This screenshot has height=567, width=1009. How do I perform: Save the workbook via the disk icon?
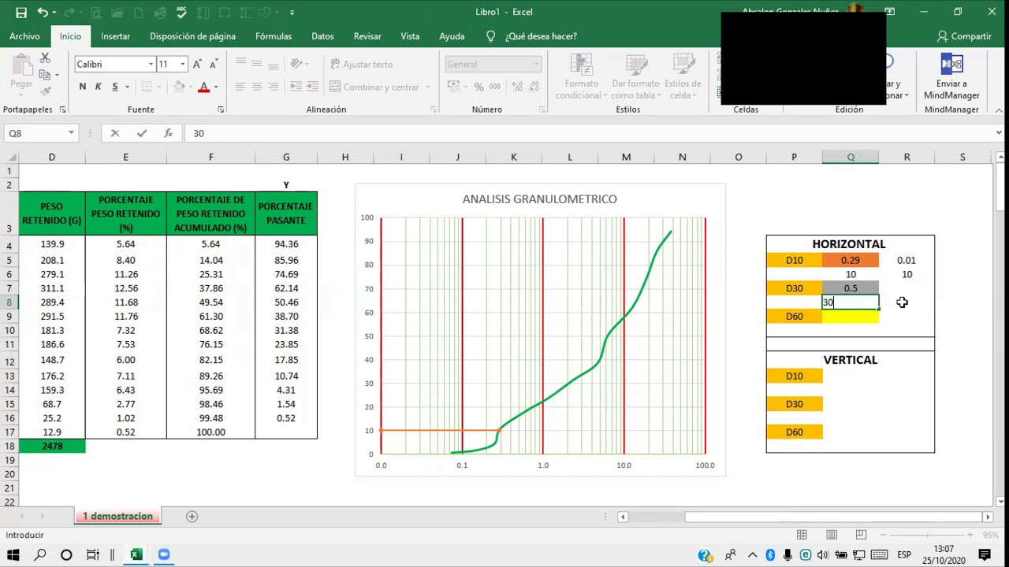click(x=21, y=12)
